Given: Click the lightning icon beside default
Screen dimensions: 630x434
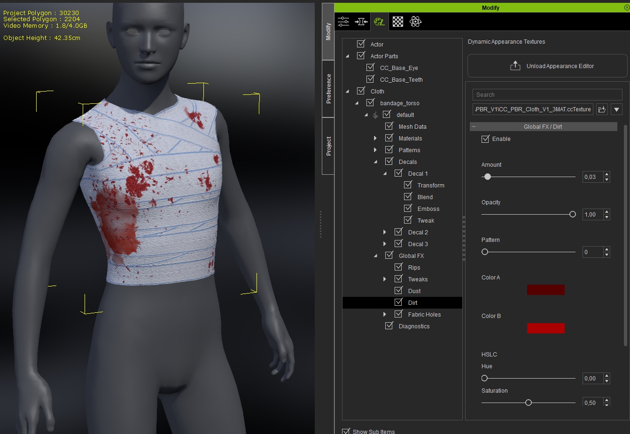Looking at the screenshot, I should click(x=375, y=115).
